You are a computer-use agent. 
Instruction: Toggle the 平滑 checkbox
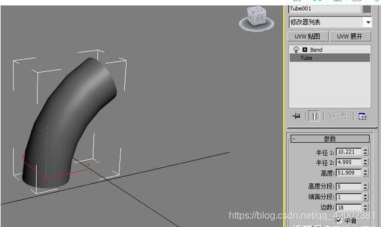(339, 220)
